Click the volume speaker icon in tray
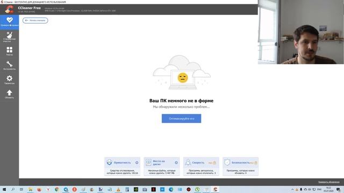Viewport: 344px width, 193px height. 310,189
